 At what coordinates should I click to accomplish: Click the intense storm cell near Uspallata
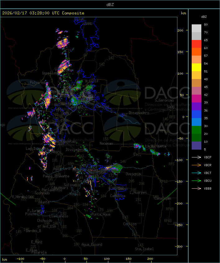pos(64,67)
